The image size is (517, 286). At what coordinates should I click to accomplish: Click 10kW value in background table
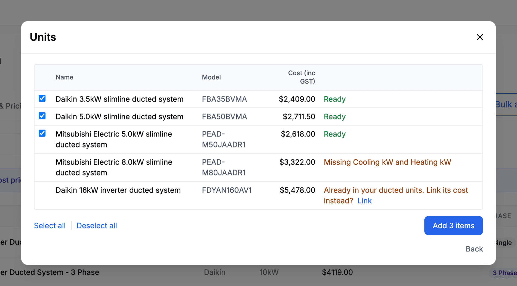(x=269, y=272)
